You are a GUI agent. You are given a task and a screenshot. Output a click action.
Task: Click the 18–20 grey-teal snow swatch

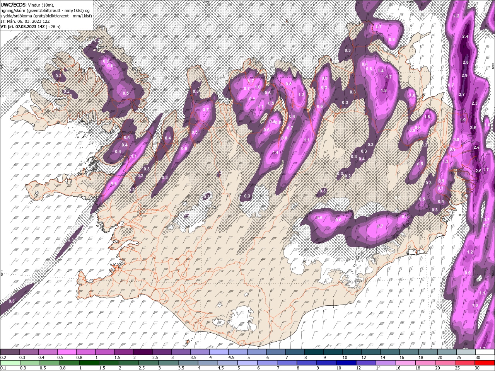tap(428, 352)
